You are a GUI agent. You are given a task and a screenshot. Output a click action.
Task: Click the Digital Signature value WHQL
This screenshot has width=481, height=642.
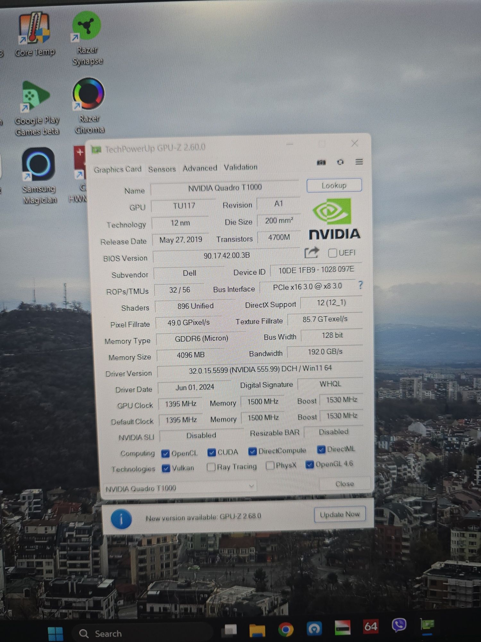(330, 384)
